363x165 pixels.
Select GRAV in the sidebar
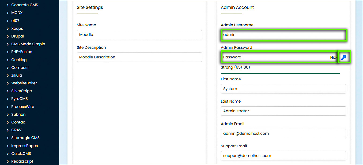point(16,130)
